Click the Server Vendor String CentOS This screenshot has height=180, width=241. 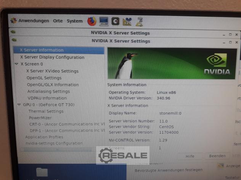click(167, 127)
